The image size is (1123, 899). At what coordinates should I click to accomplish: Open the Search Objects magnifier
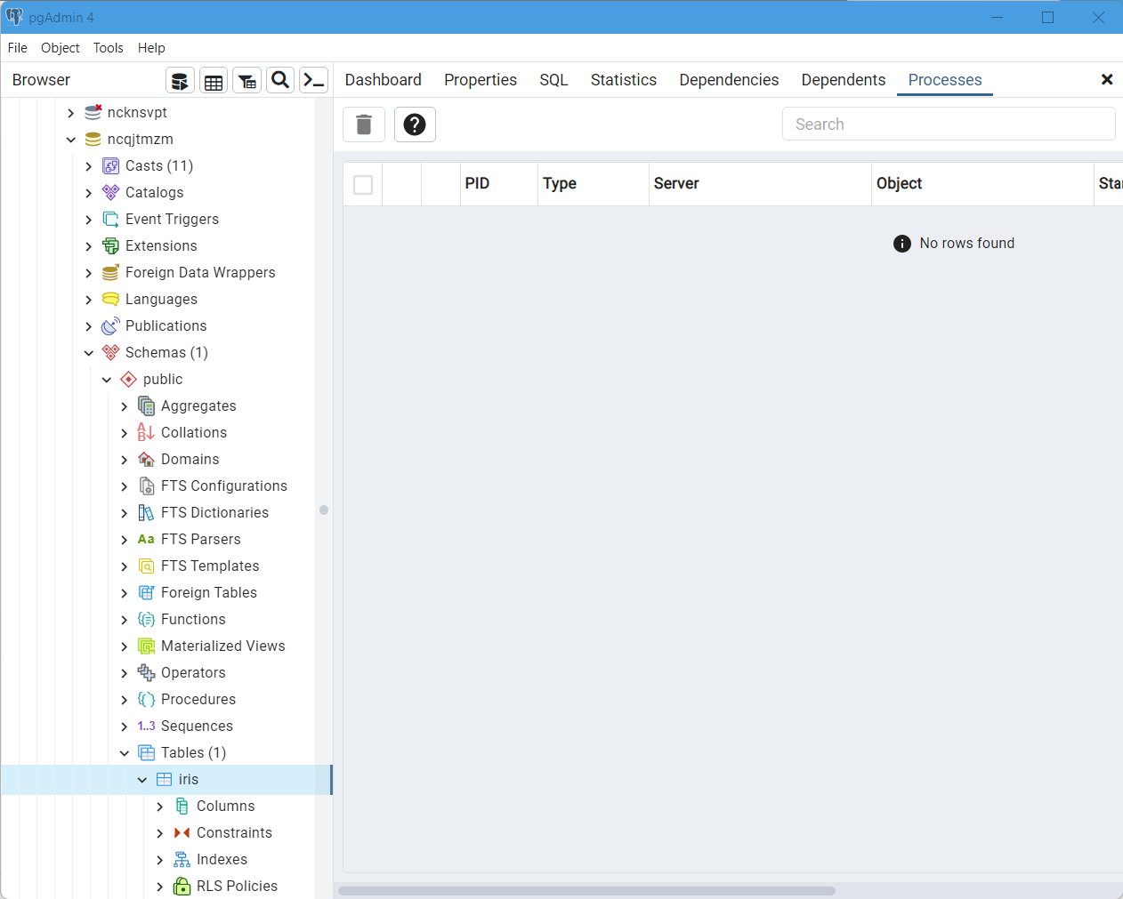(x=279, y=79)
